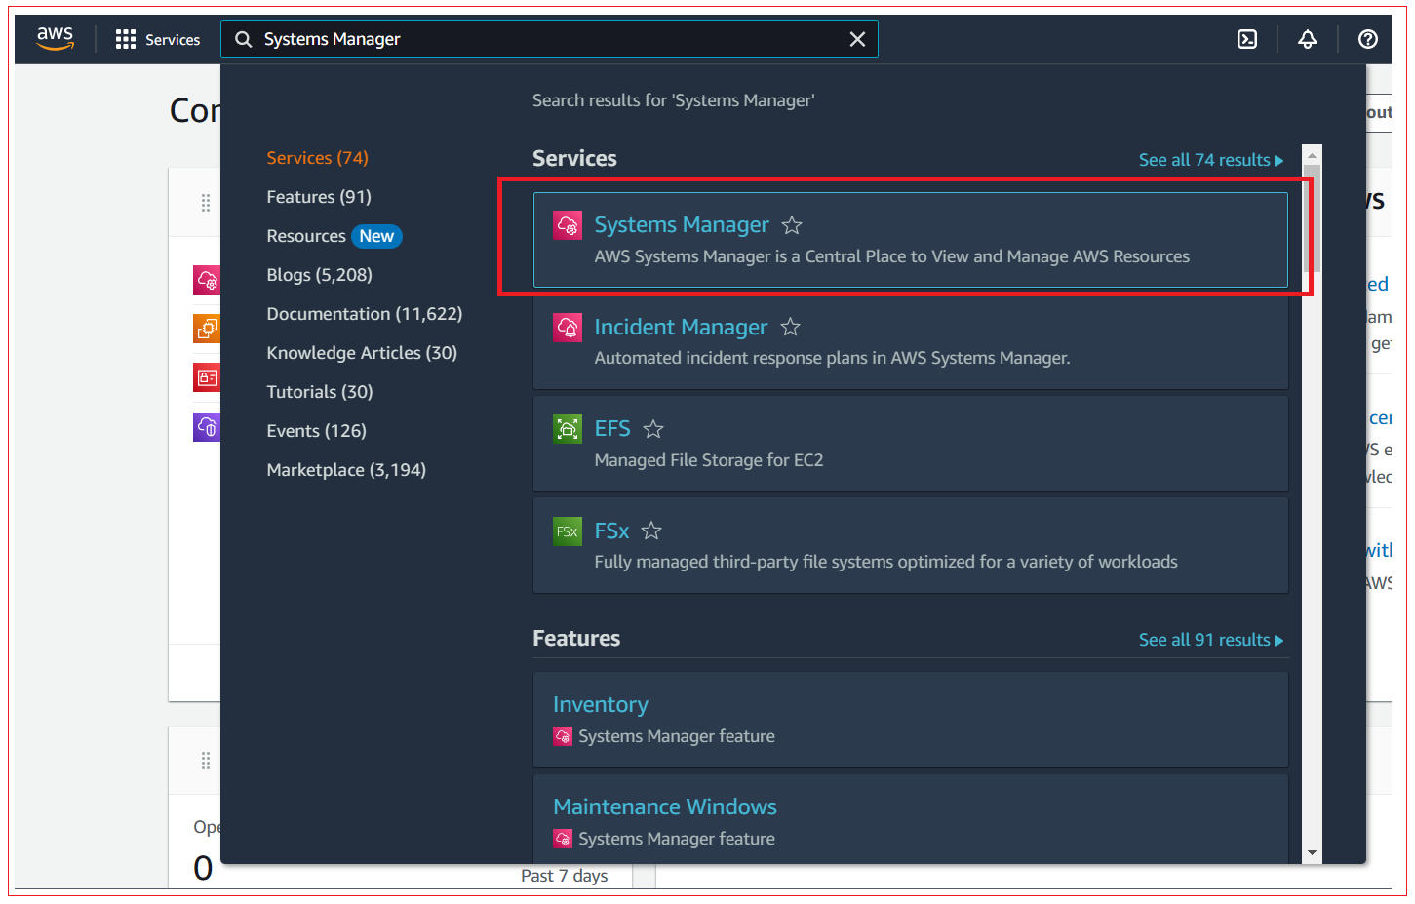Clear the search box text
Screen dimensions: 1415x904
click(857, 39)
